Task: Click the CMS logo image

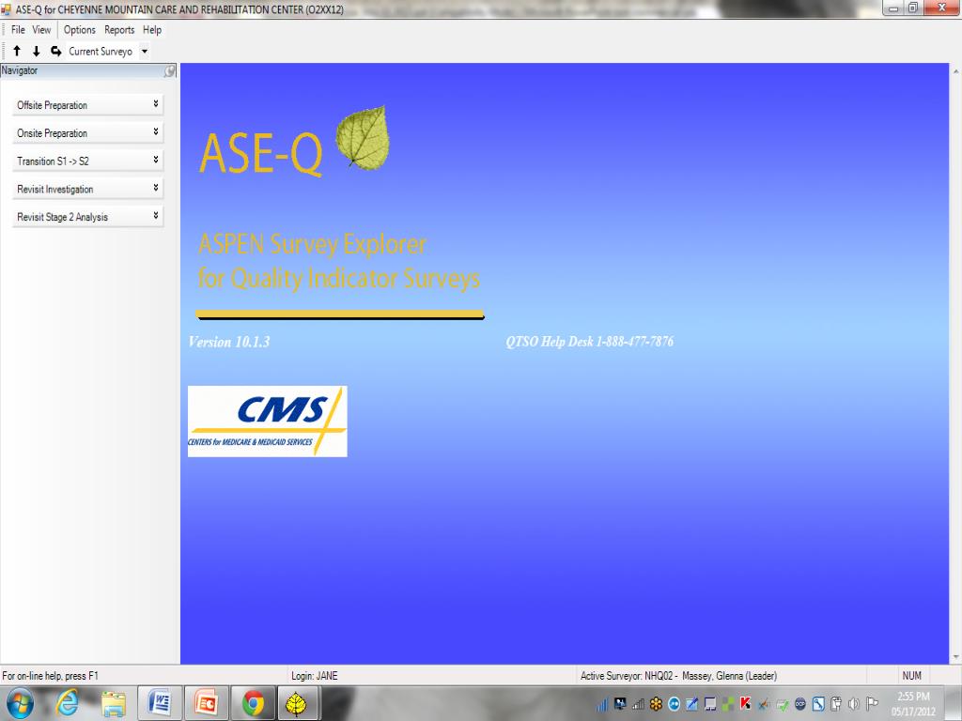Action: [x=268, y=422]
